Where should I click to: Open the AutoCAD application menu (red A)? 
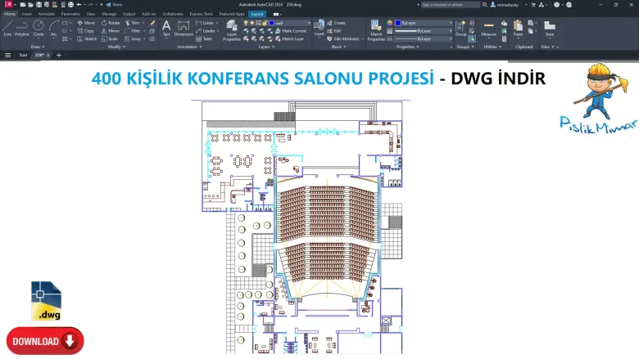(x=8, y=4)
